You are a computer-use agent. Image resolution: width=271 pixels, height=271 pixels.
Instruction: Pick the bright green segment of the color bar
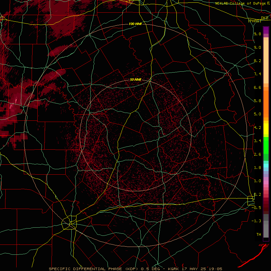click(266, 145)
